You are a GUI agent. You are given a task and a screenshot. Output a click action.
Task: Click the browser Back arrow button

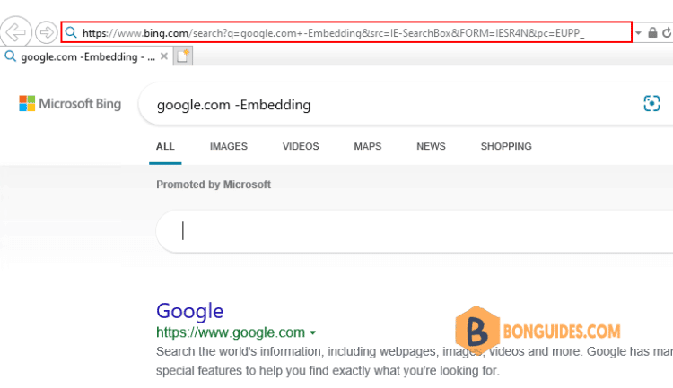click(16, 32)
